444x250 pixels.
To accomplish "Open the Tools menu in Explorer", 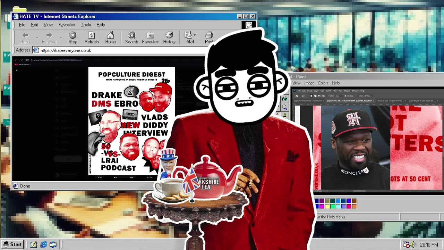I will 86,25.
